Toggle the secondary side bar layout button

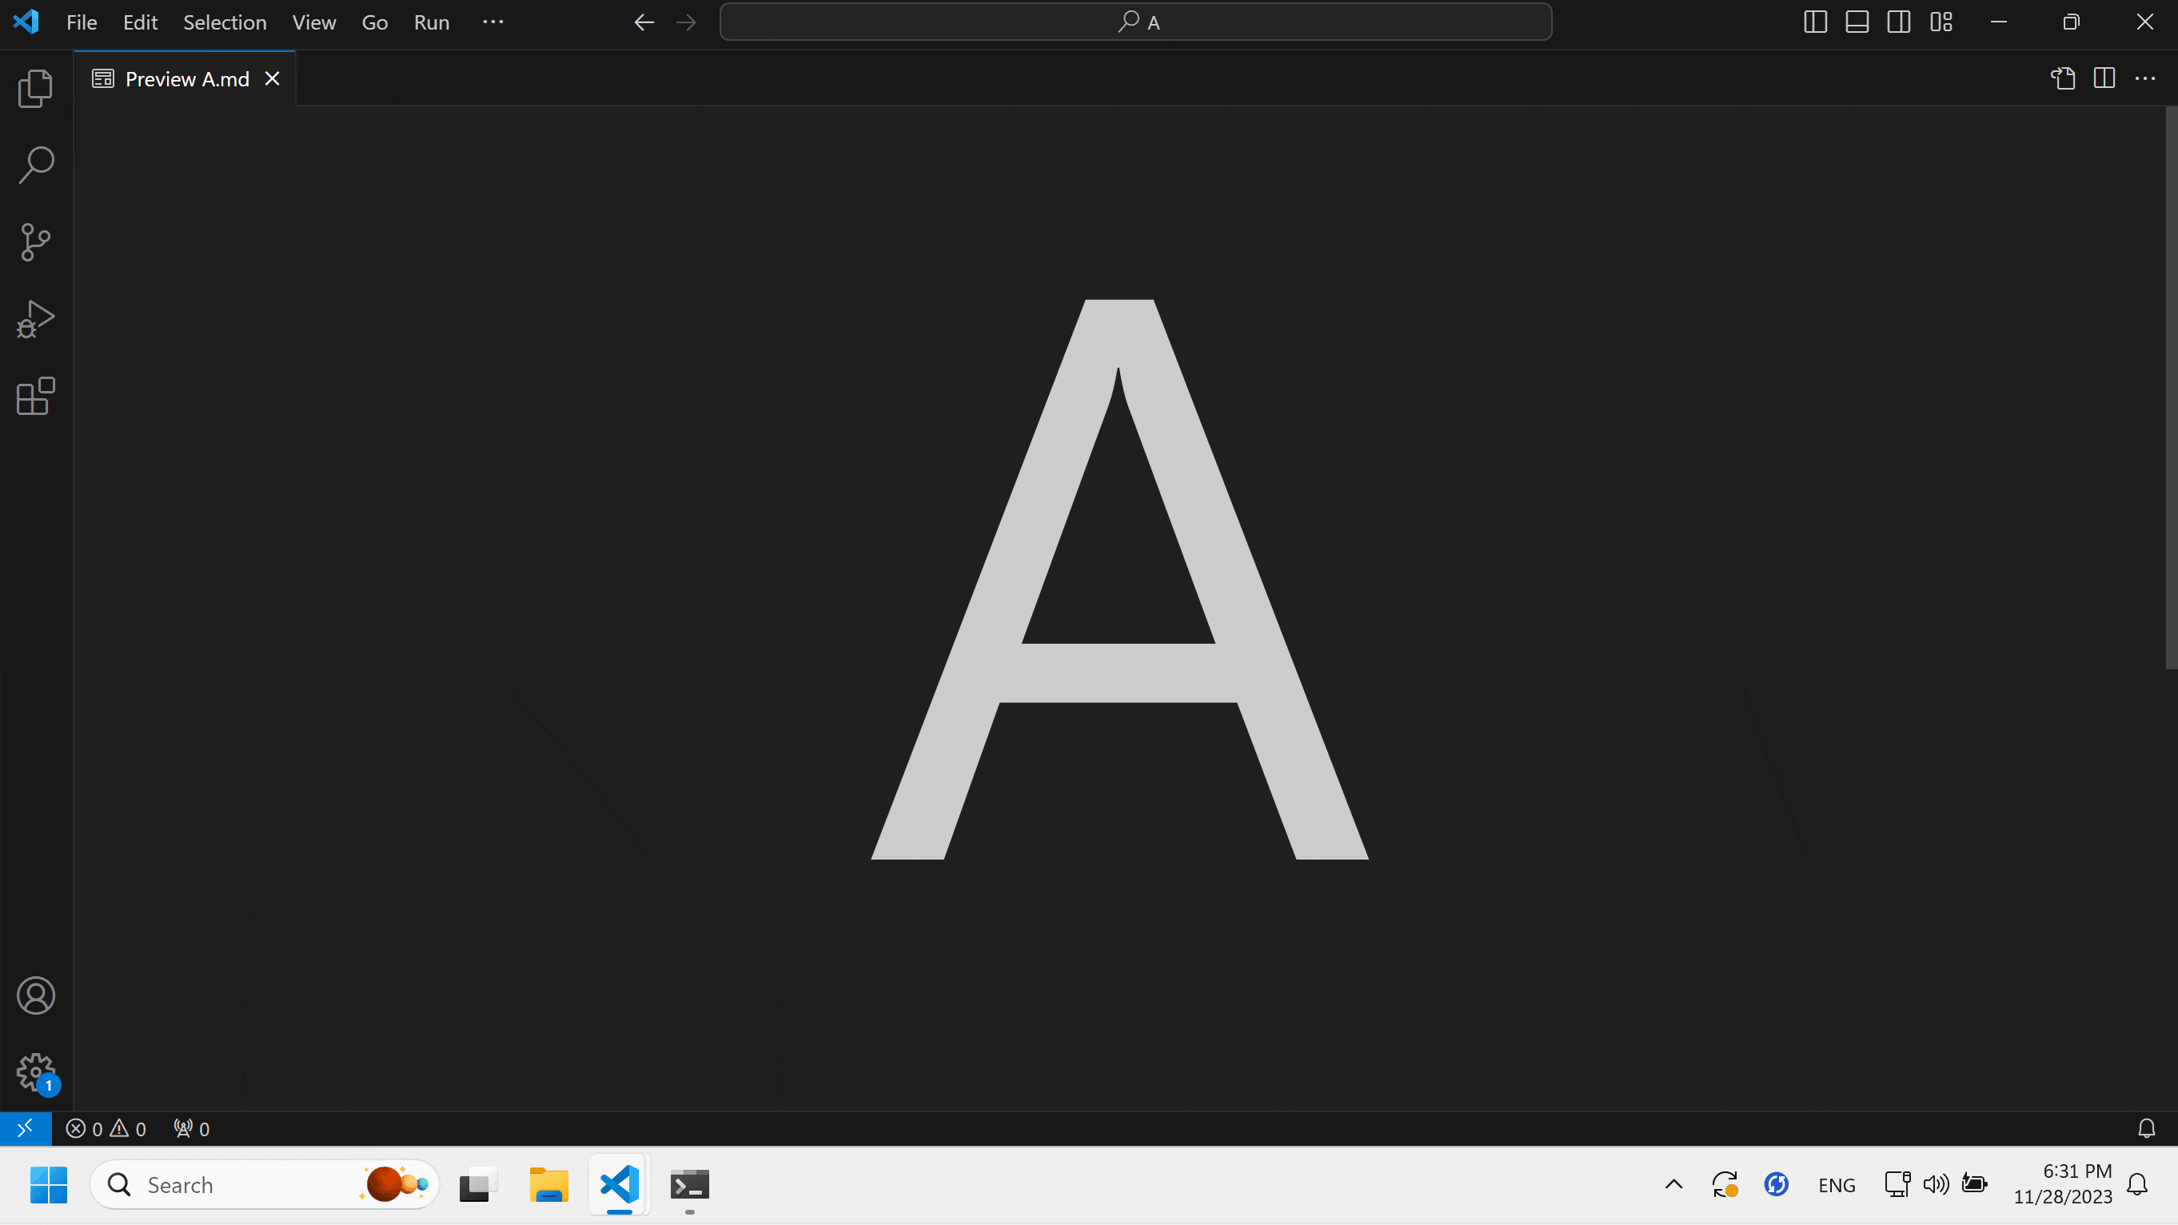click(x=1898, y=22)
